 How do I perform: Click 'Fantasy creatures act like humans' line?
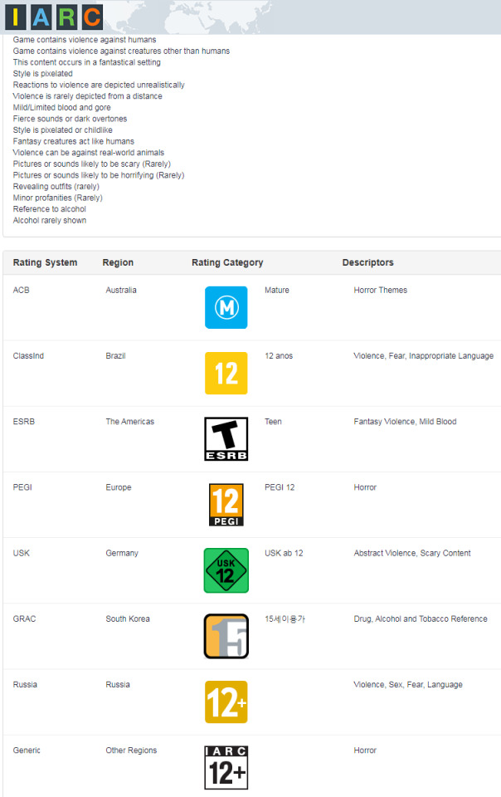coord(74,141)
